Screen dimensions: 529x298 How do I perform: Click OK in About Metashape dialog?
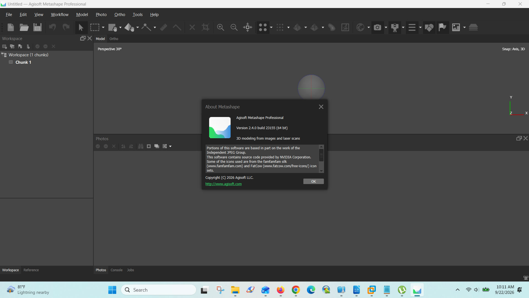(314, 182)
